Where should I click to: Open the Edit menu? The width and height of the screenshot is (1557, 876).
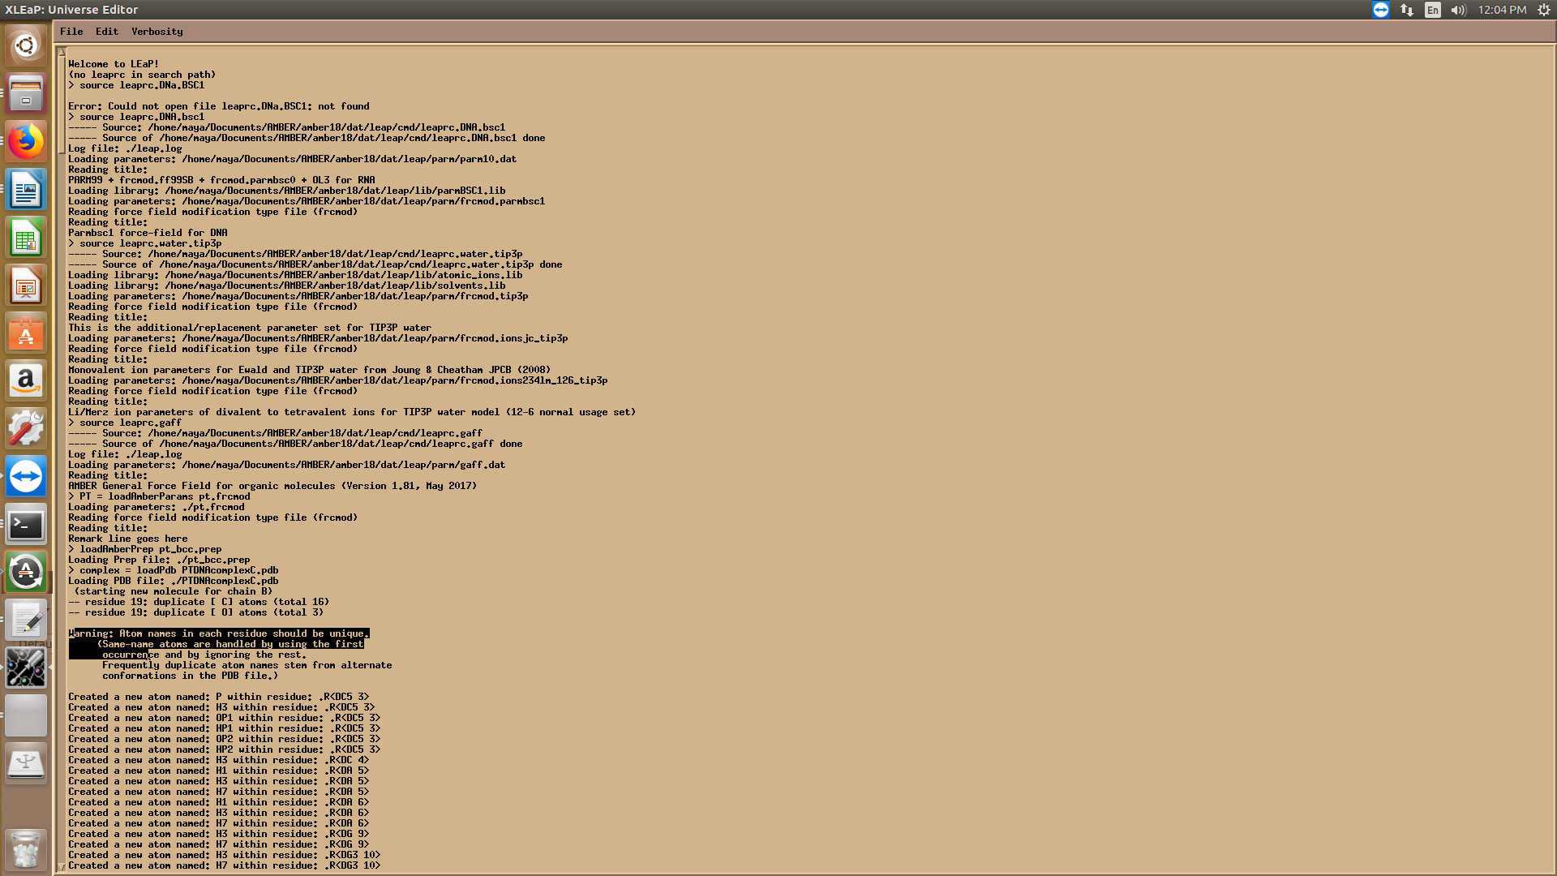pos(106,32)
